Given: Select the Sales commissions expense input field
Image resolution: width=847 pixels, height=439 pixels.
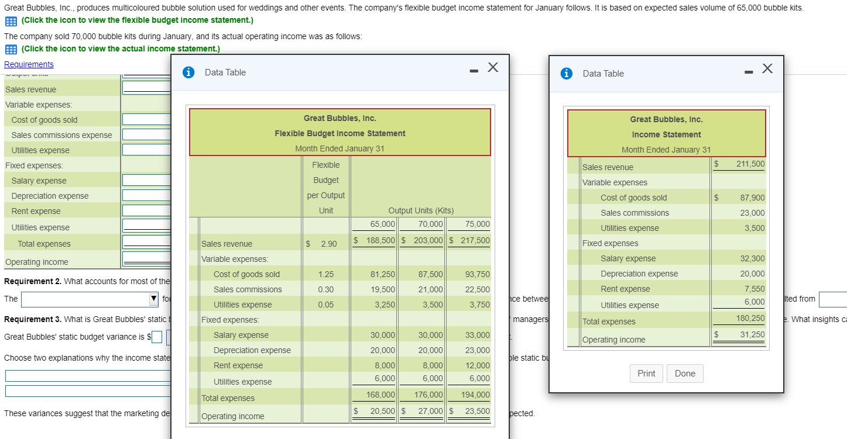Looking at the screenshot, I should tap(146, 134).
